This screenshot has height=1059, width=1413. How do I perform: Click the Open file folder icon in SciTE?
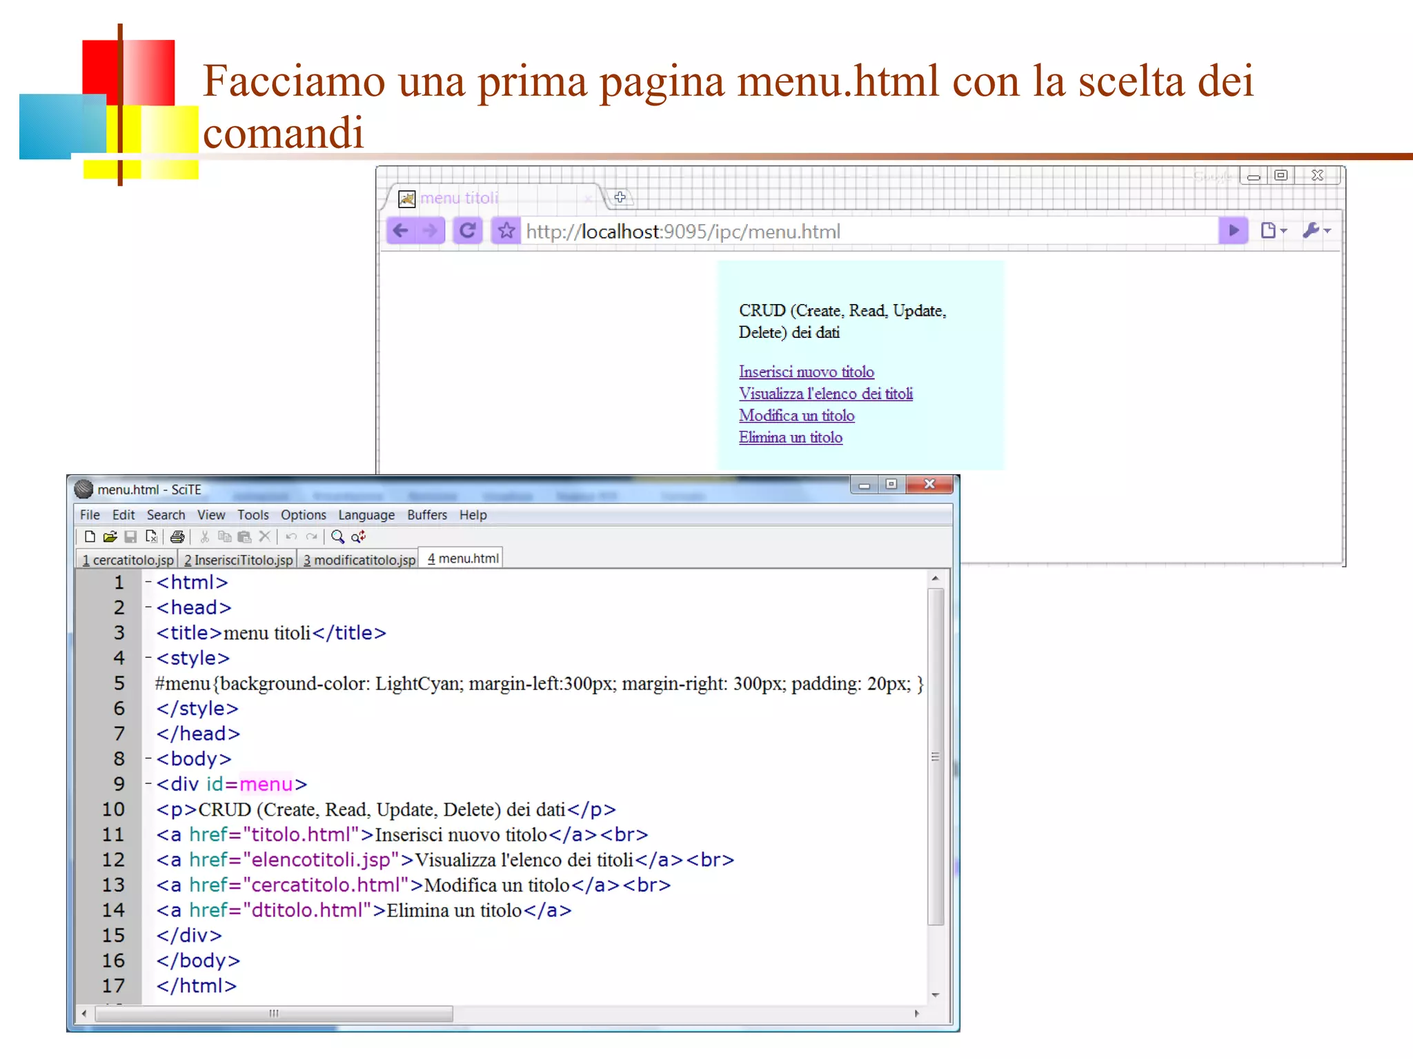pyautogui.click(x=110, y=536)
